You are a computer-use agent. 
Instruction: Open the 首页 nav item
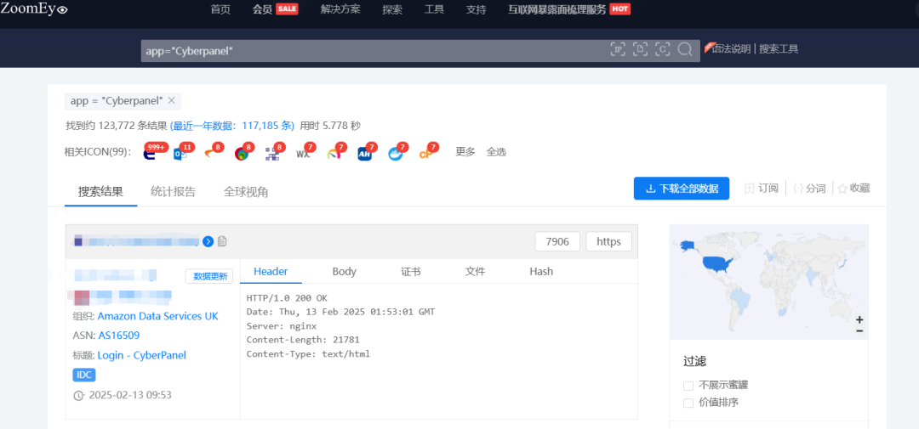click(x=220, y=9)
